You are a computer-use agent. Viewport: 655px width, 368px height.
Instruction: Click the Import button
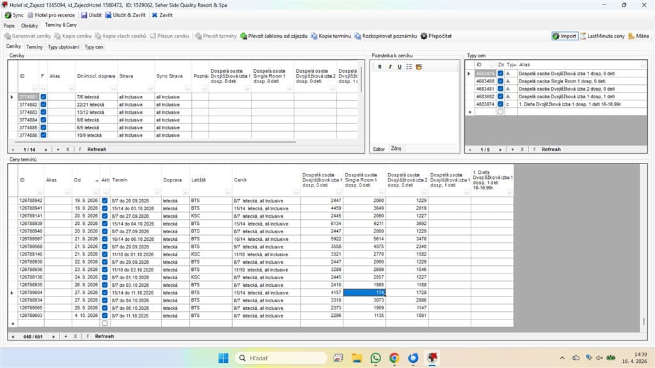tap(565, 36)
